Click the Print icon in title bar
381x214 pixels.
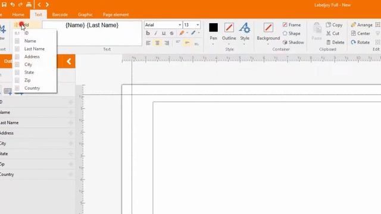pyautogui.click(x=29, y=4)
